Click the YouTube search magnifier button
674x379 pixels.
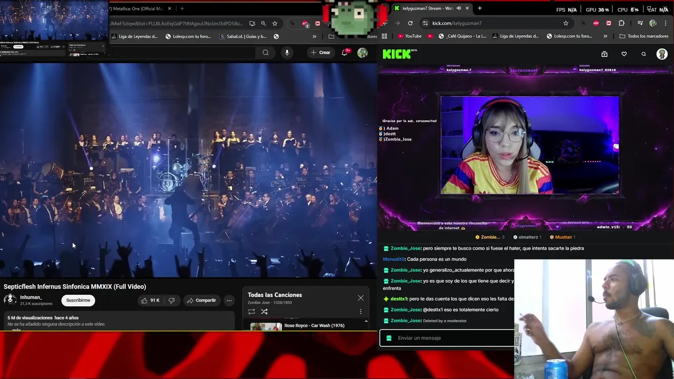(265, 52)
